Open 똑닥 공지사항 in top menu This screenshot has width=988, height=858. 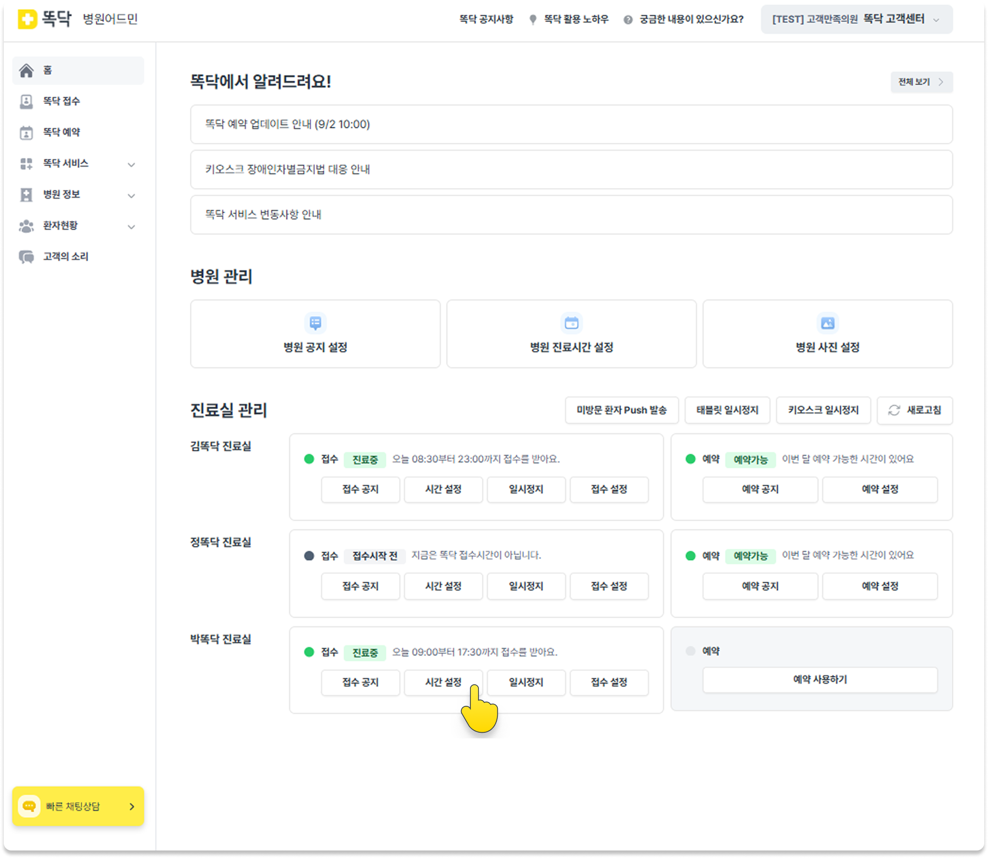tap(486, 20)
